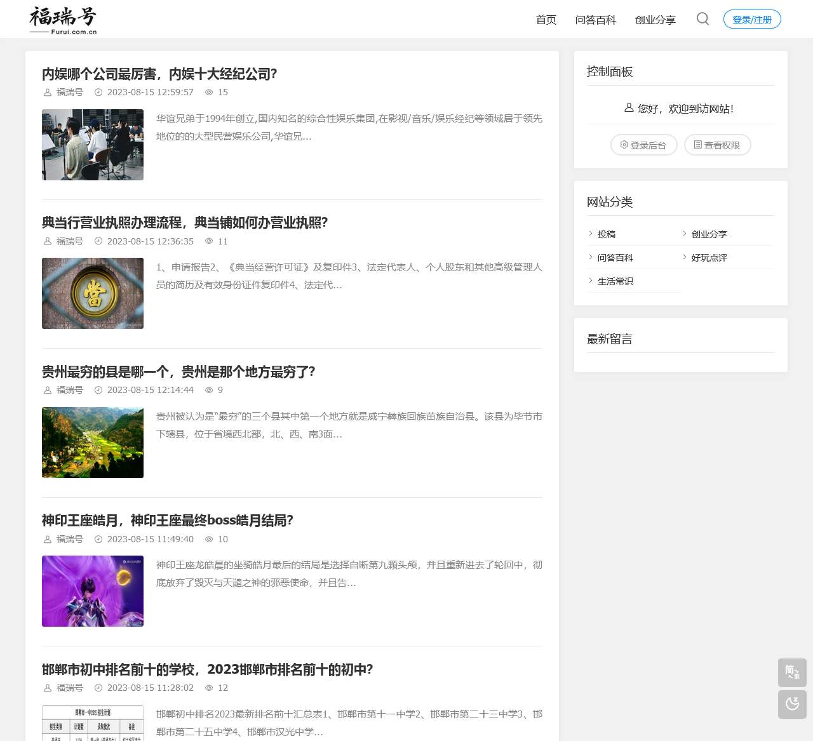The width and height of the screenshot is (813, 741).
Task: Click the 最新留言 panel heading
Action: click(x=610, y=339)
